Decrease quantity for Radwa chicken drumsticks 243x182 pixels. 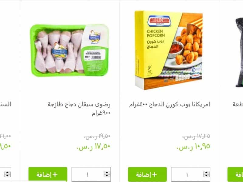(107, 176)
